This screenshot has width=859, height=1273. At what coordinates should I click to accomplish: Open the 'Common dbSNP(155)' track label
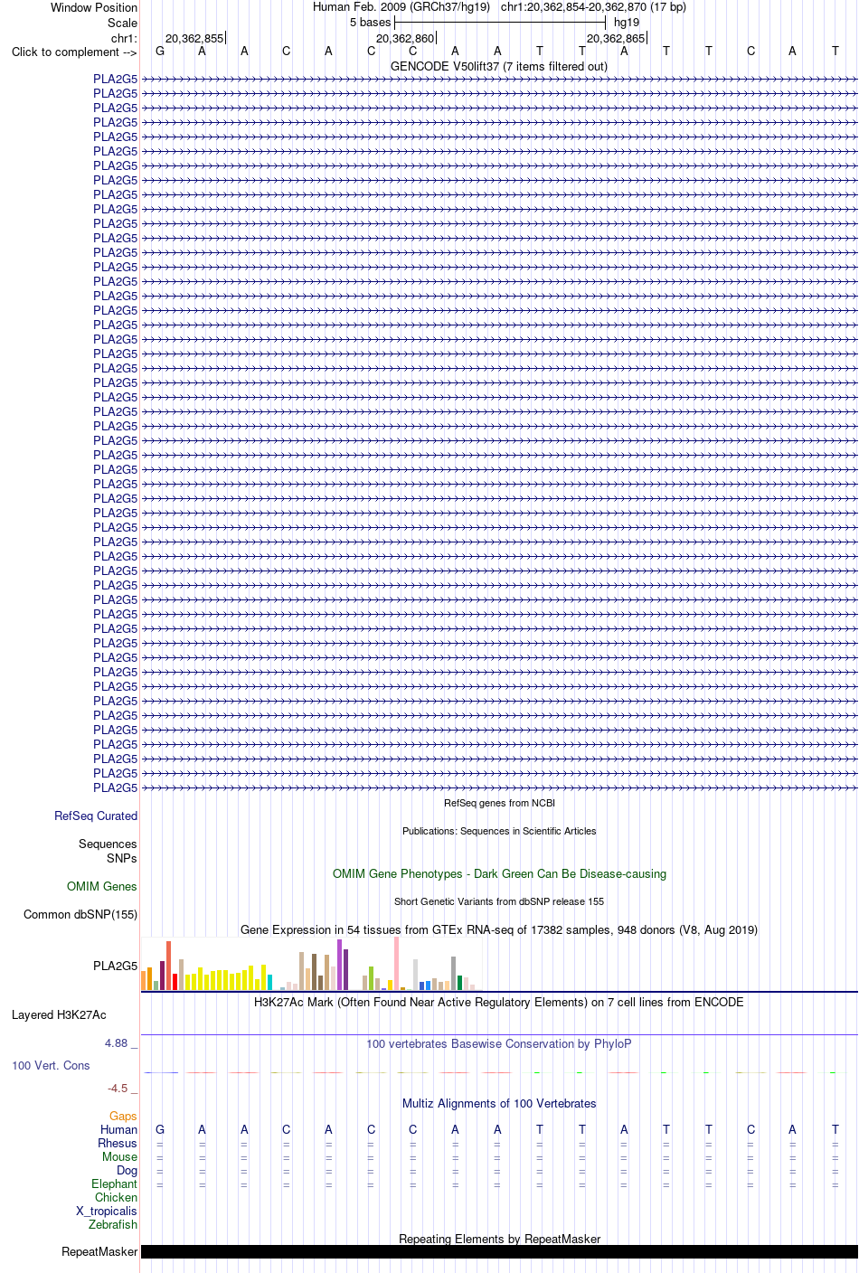pyautogui.click(x=80, y=914)
